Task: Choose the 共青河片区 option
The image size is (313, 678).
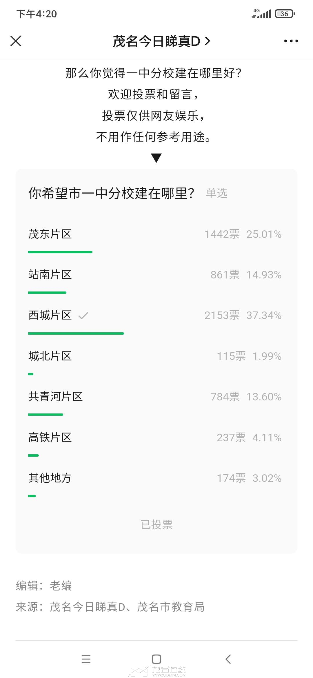Action: [x=156, y=403]
